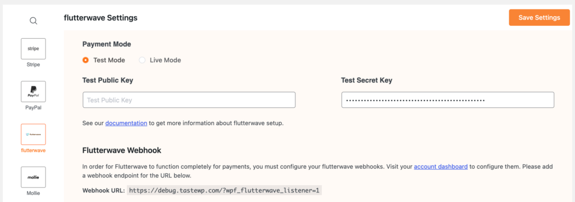Click Save Settings button
Viewport: 575px width, 202px height.
pos(539,17)
